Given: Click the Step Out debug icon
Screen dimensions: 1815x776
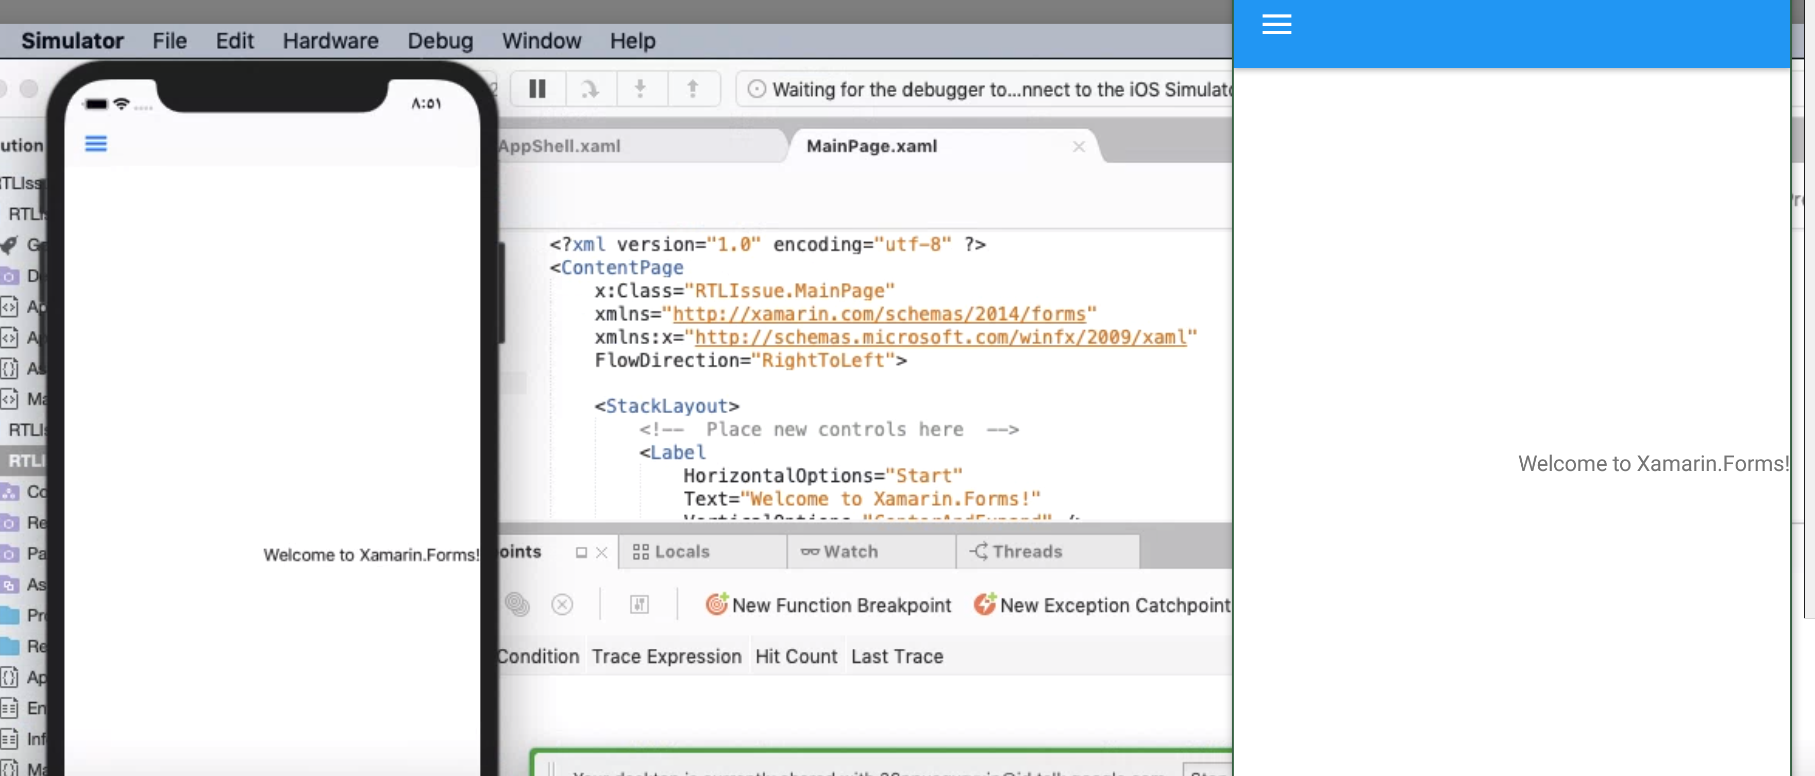Looking at the screenshot, I should (x=693, y=88).
